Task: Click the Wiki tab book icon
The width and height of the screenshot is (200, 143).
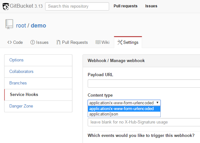Action: click(98, 42)
